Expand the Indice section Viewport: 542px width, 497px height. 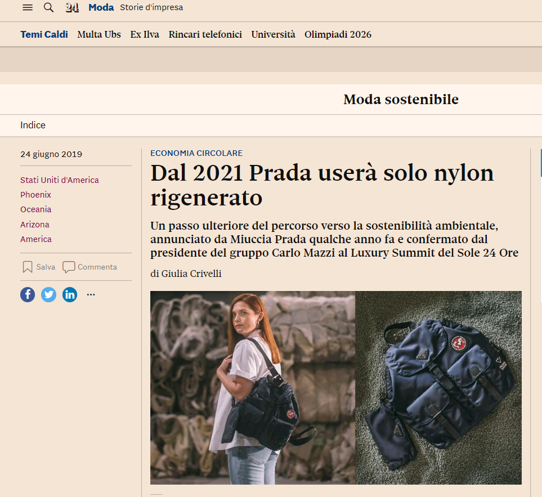[x=33, y=125]
